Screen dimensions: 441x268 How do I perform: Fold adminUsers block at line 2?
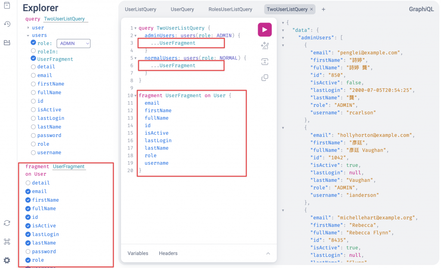[x=136, y=36]
